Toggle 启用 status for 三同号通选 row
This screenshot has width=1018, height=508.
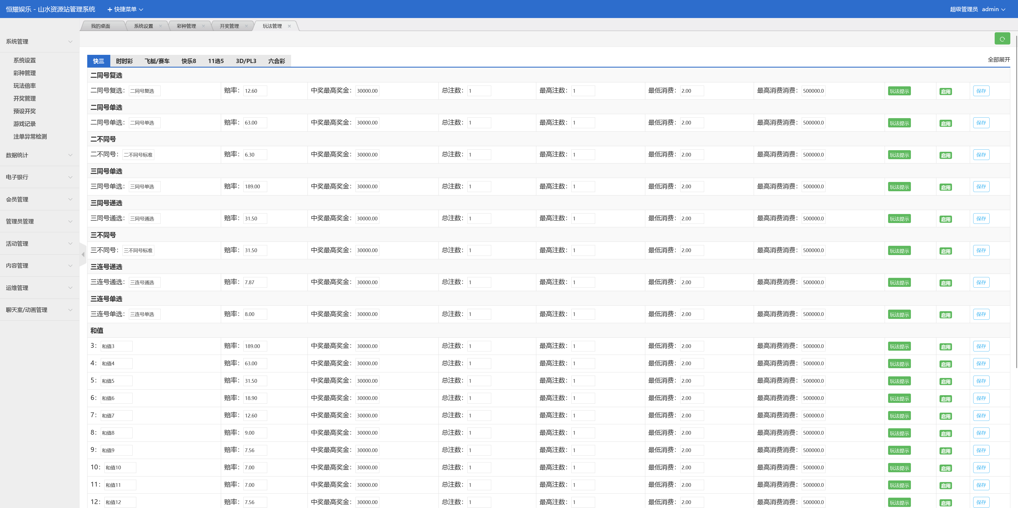pos(945,219)
